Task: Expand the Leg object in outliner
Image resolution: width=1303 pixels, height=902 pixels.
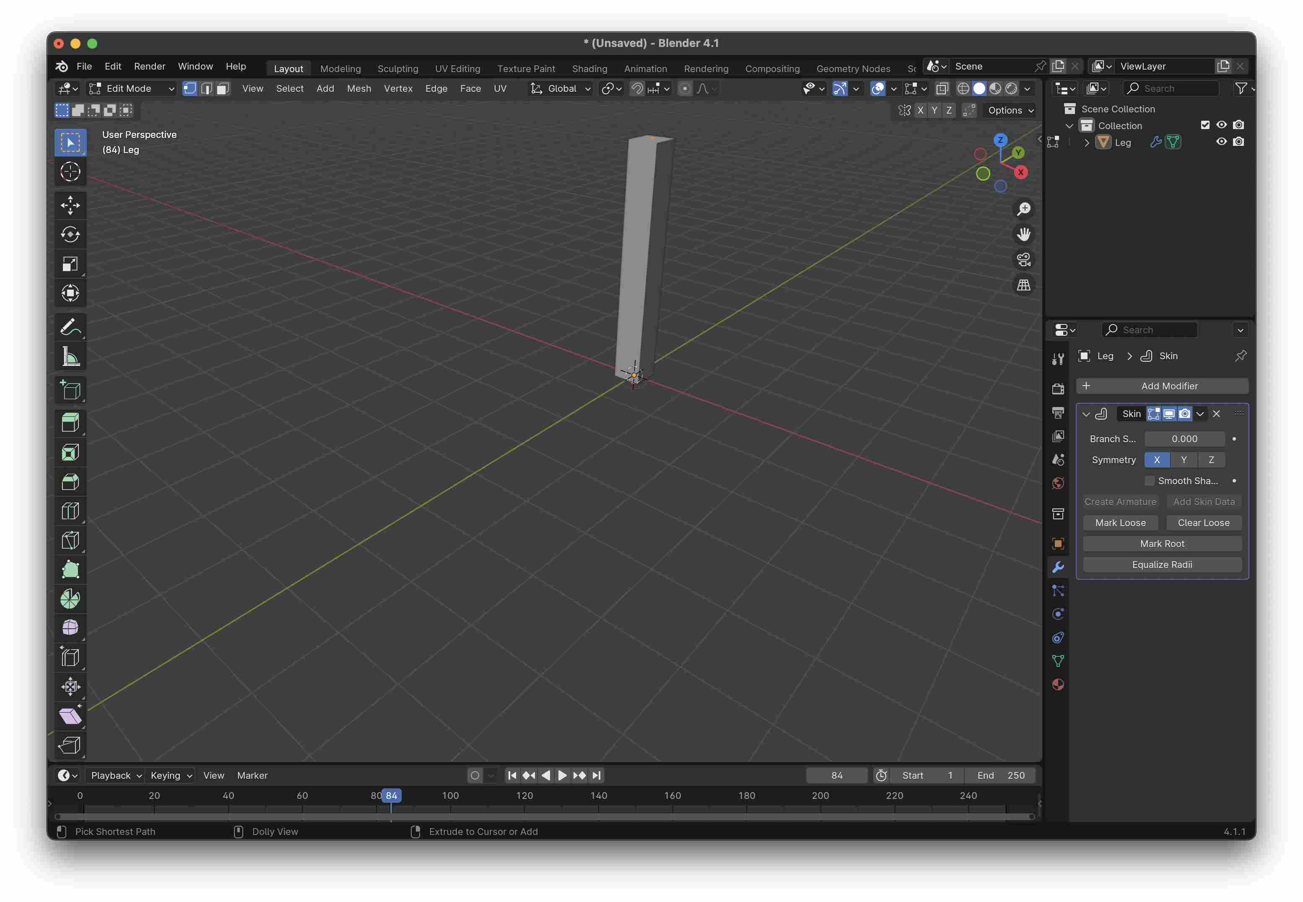Action: 1086,143
